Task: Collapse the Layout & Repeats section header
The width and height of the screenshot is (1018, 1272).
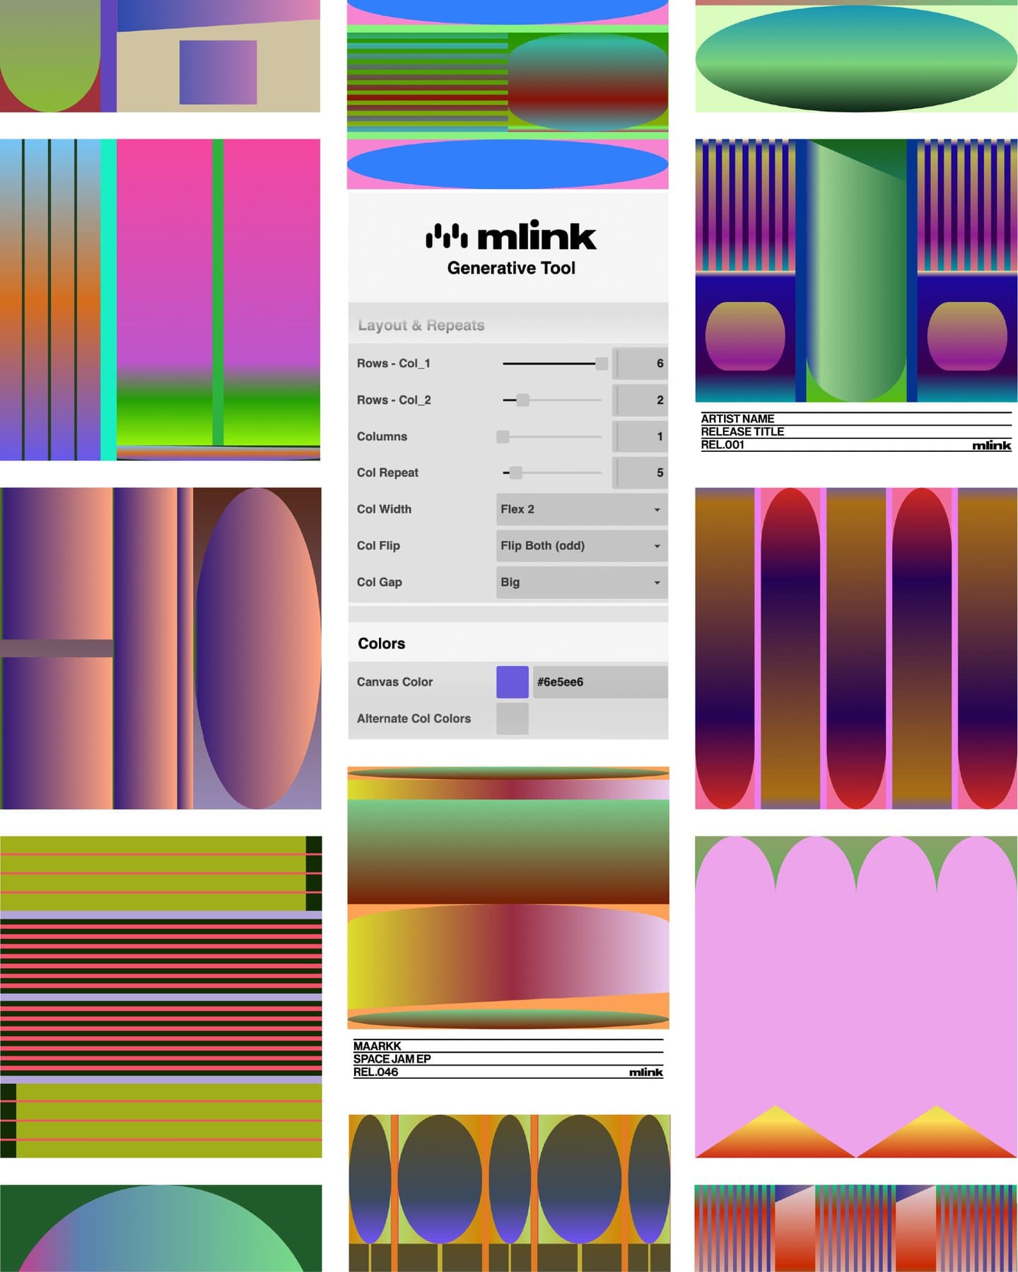Action: pos(508,325)
